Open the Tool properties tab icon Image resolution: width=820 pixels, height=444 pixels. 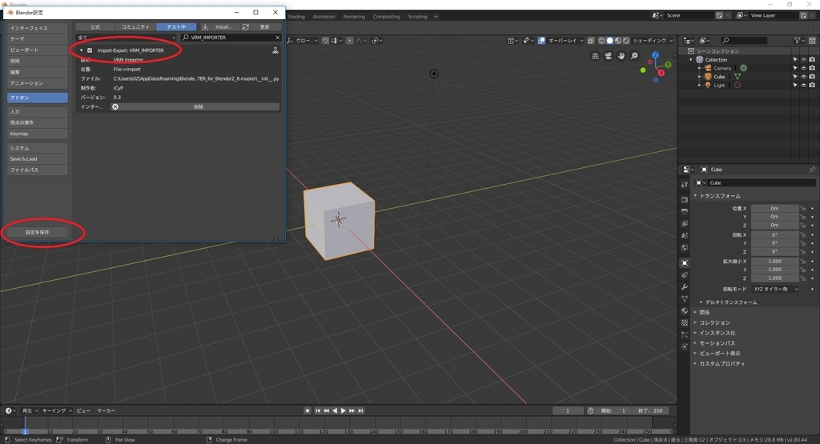click(685, 184)
